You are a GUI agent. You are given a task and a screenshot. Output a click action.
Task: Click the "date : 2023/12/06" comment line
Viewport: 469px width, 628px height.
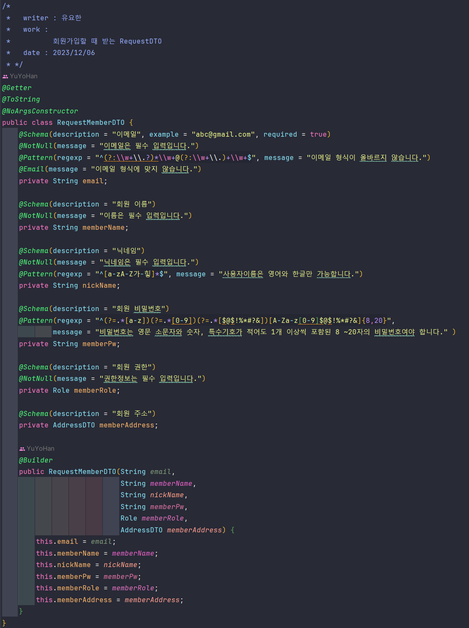59,53
